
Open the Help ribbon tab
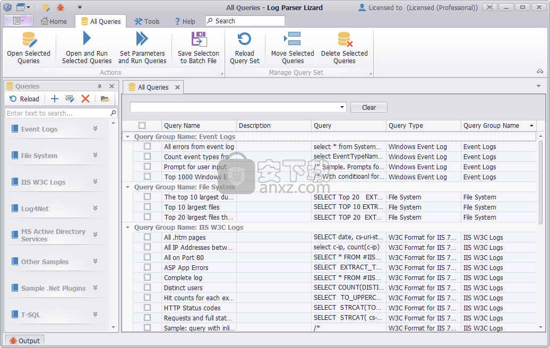(185, 21)
